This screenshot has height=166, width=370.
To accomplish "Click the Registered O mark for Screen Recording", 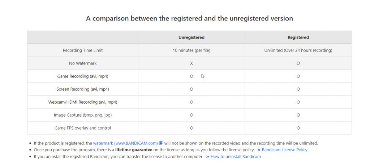I will click(x=298, y=89).
